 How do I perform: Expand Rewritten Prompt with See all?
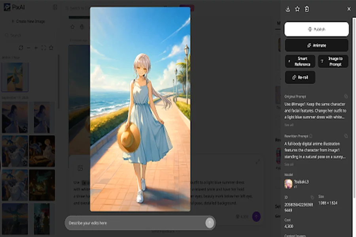(x=289, y=164)
